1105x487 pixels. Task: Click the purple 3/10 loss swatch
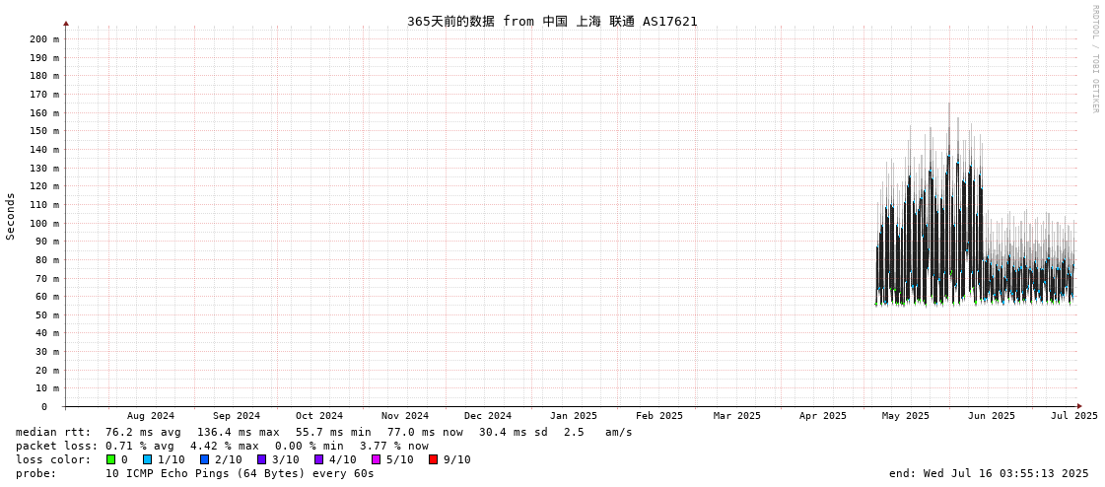click(261, 459)
